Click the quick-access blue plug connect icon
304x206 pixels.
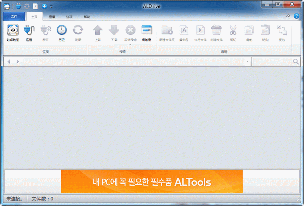coord(18,6)
